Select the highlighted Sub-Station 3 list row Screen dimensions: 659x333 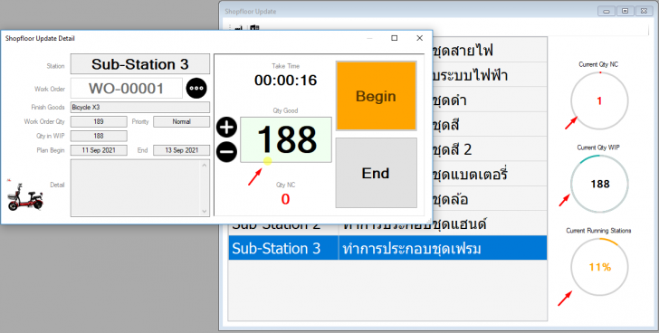tap(387, 248)
